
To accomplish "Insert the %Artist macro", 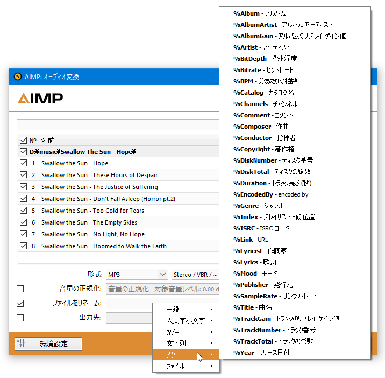I will tap(295, 47).
